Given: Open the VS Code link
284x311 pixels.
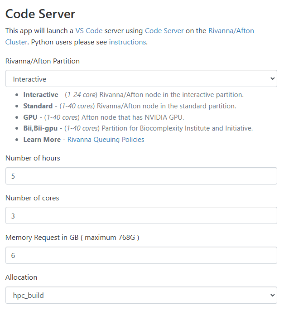Looking at the screenshot, I should 89,31.
